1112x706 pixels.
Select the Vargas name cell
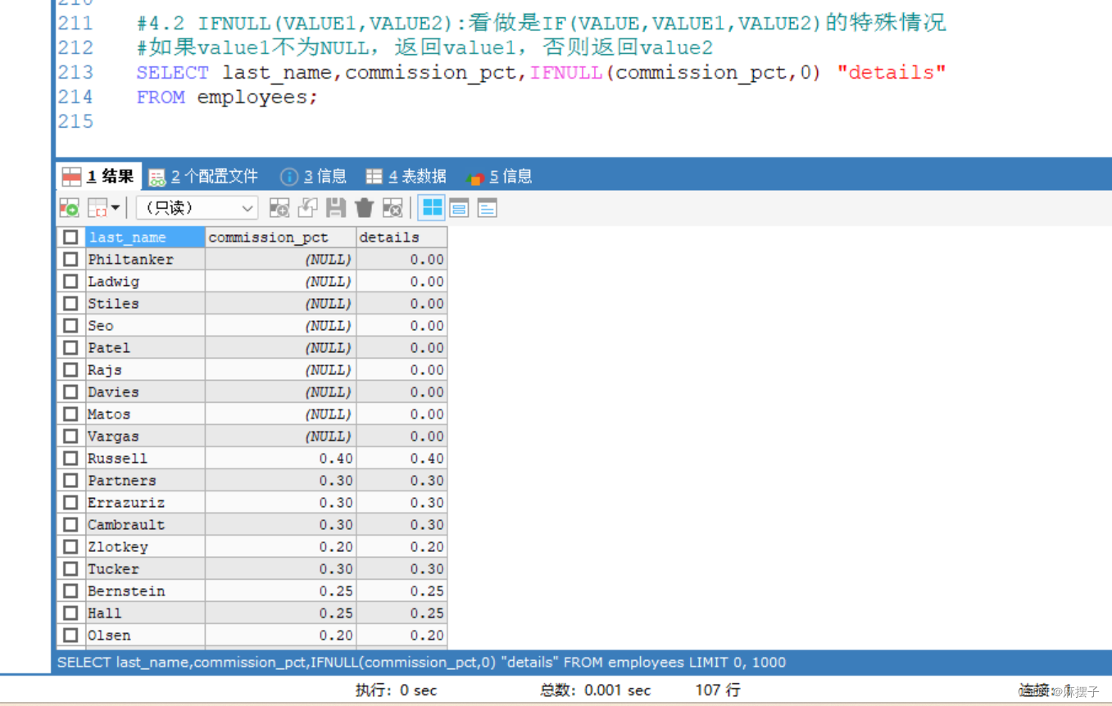(x=145, y=437)
